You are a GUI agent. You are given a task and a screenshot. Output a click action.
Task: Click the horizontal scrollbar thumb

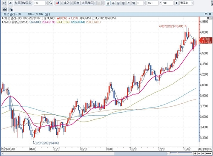[x=140, y=153]
